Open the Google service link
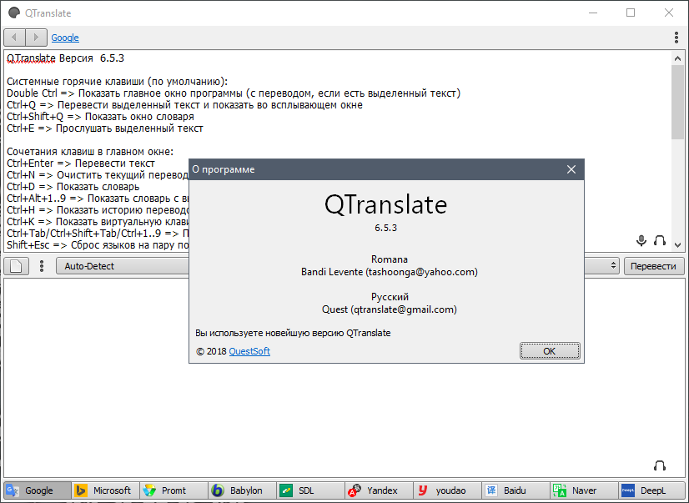This screenshot has height=503, width=689. click(65, 38)
